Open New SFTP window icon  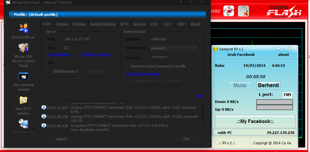click(23, 100)
